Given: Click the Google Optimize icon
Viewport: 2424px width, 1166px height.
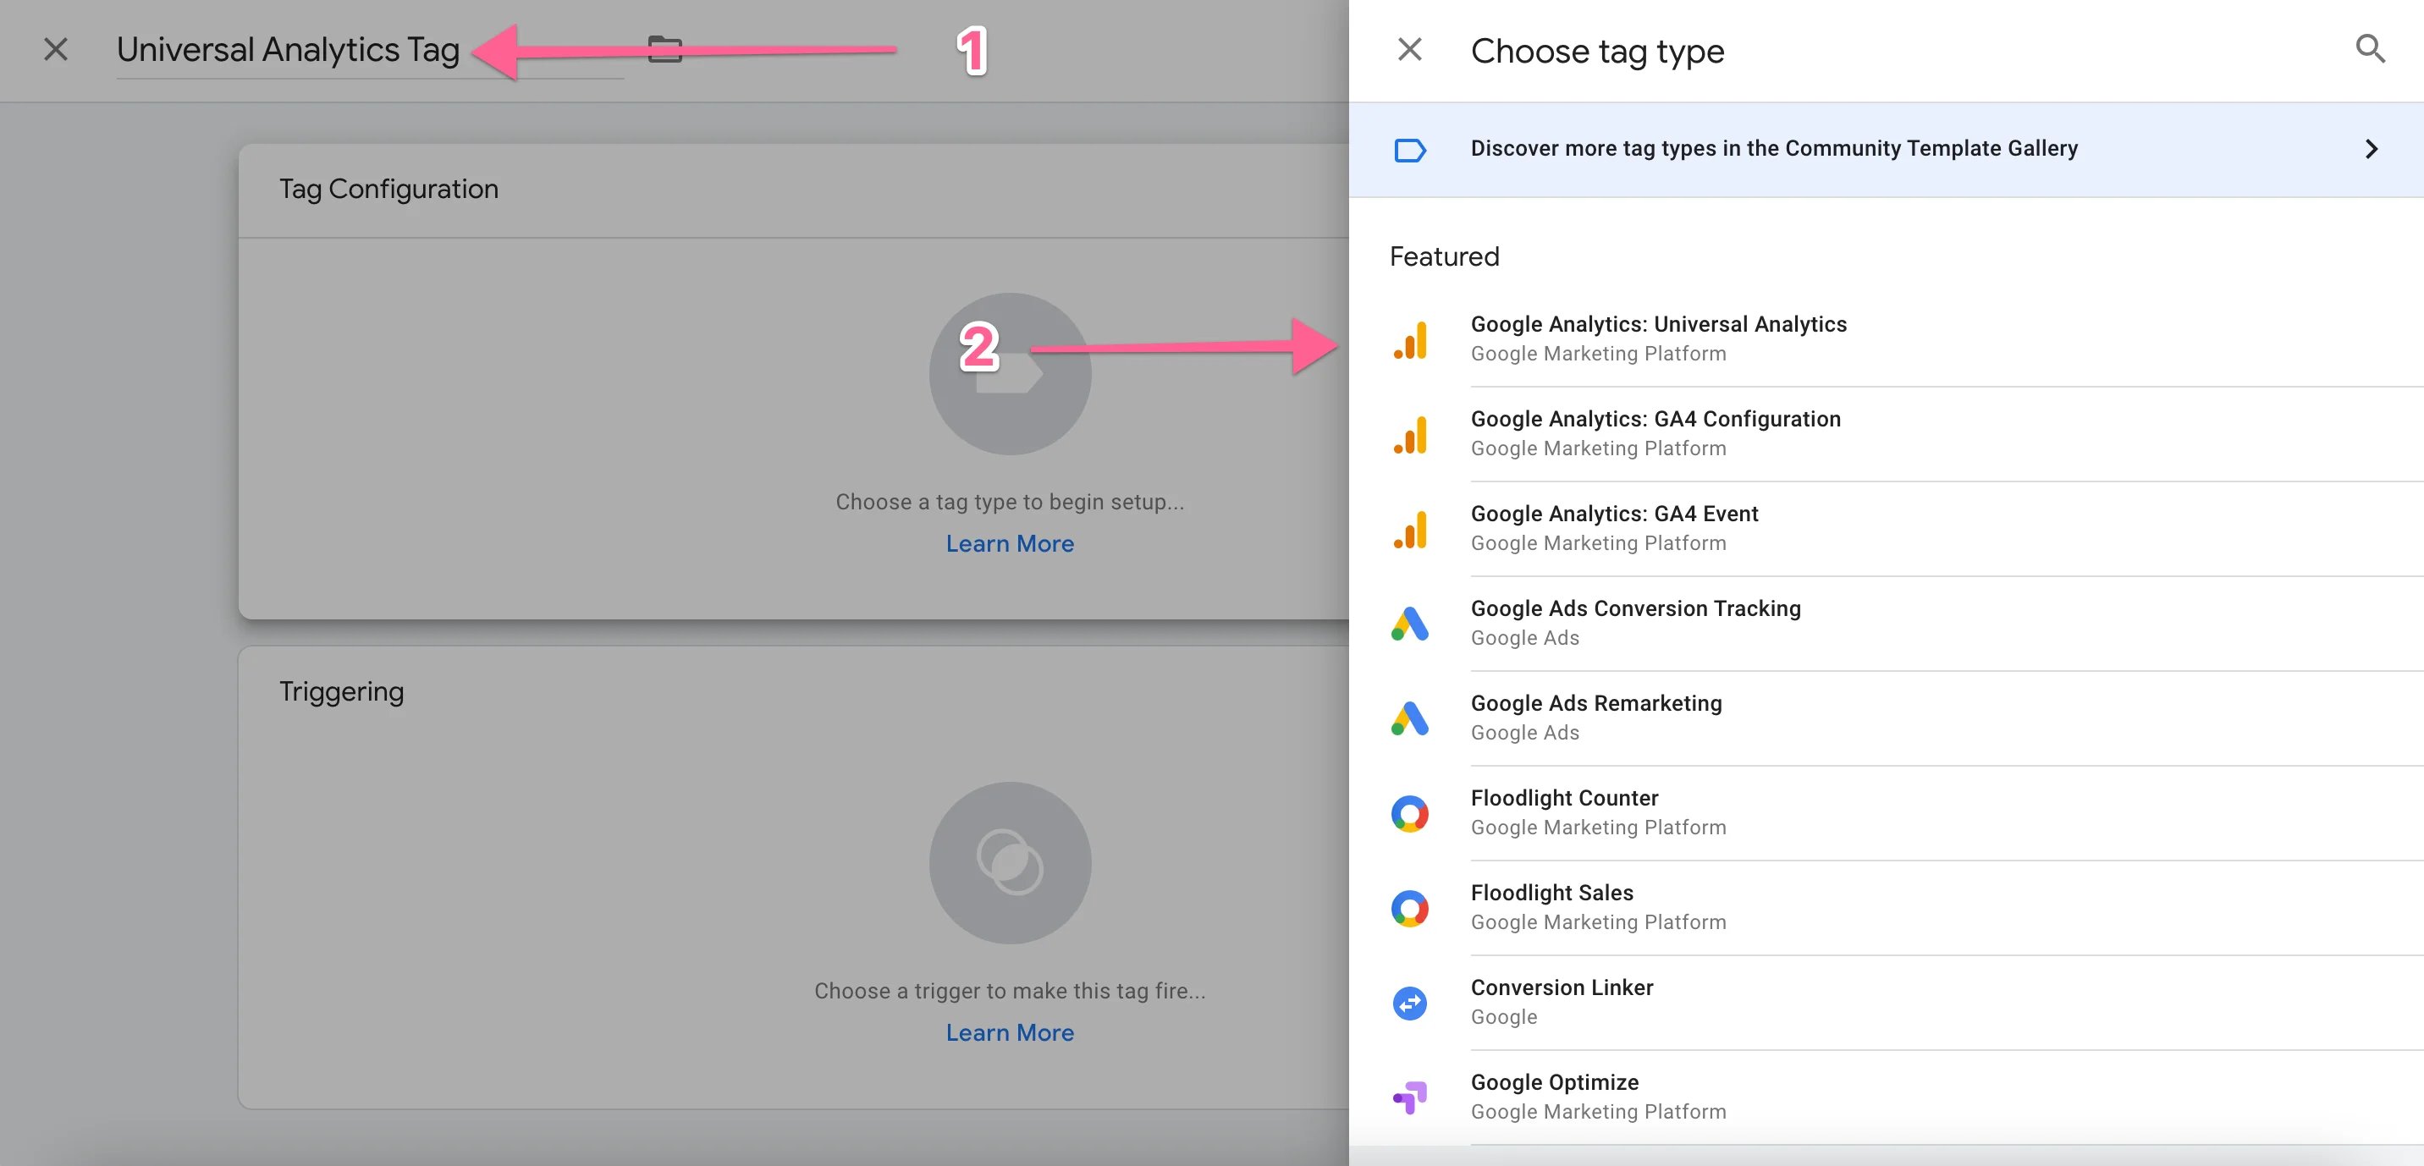Looking at the screenshot, I should pos(1409,1097).
